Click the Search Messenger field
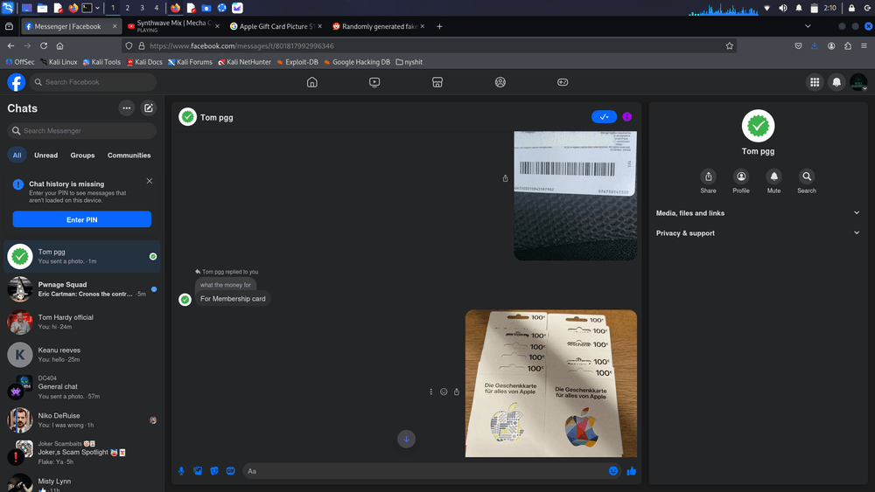 [82, 130]
